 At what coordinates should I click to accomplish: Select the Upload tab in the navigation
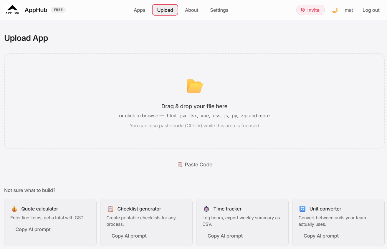[165, 10]
